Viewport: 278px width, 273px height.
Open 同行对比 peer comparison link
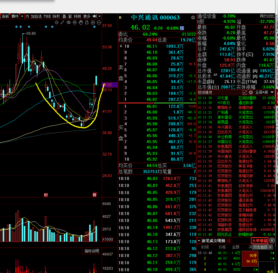[267, 16]
